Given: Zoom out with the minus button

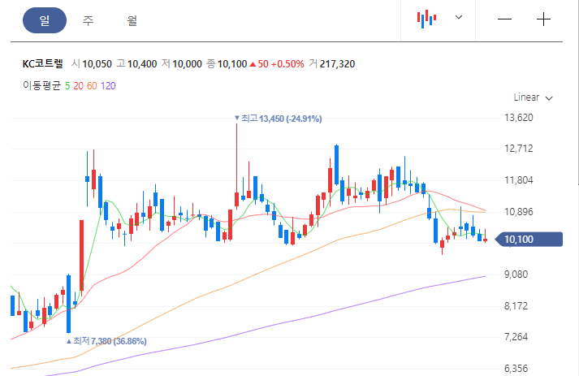Looking at the screenshot, I should 504,19.
